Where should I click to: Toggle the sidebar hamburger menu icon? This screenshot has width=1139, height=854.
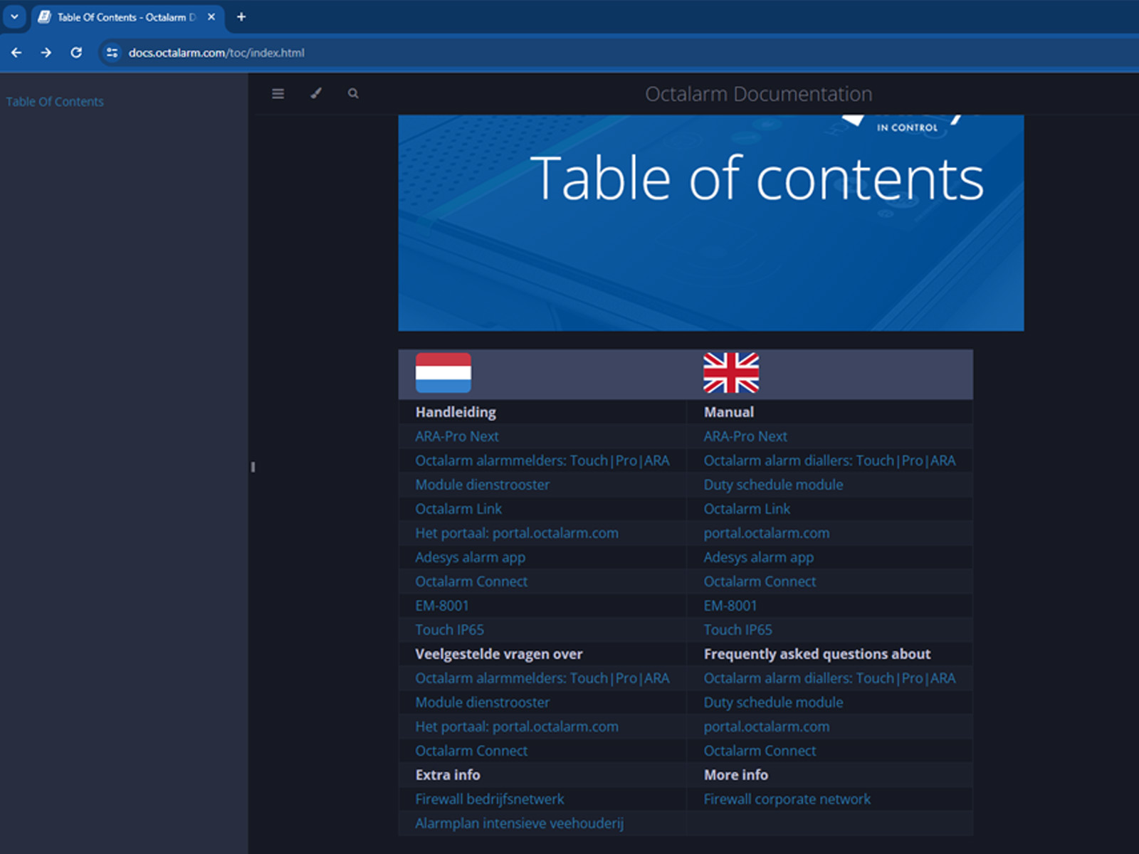[x=278, y=93]
